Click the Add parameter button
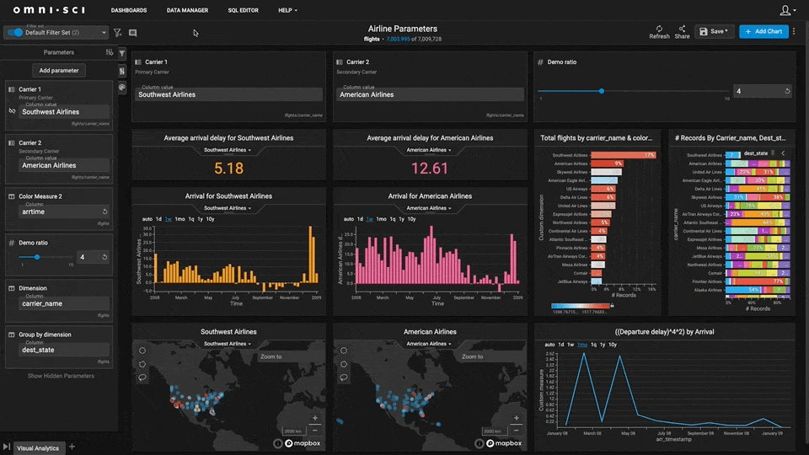Screen dimensions: 809x455 [59, 70]
